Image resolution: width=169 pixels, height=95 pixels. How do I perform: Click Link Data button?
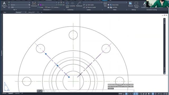pyautogui.click(x=114, y=7)
